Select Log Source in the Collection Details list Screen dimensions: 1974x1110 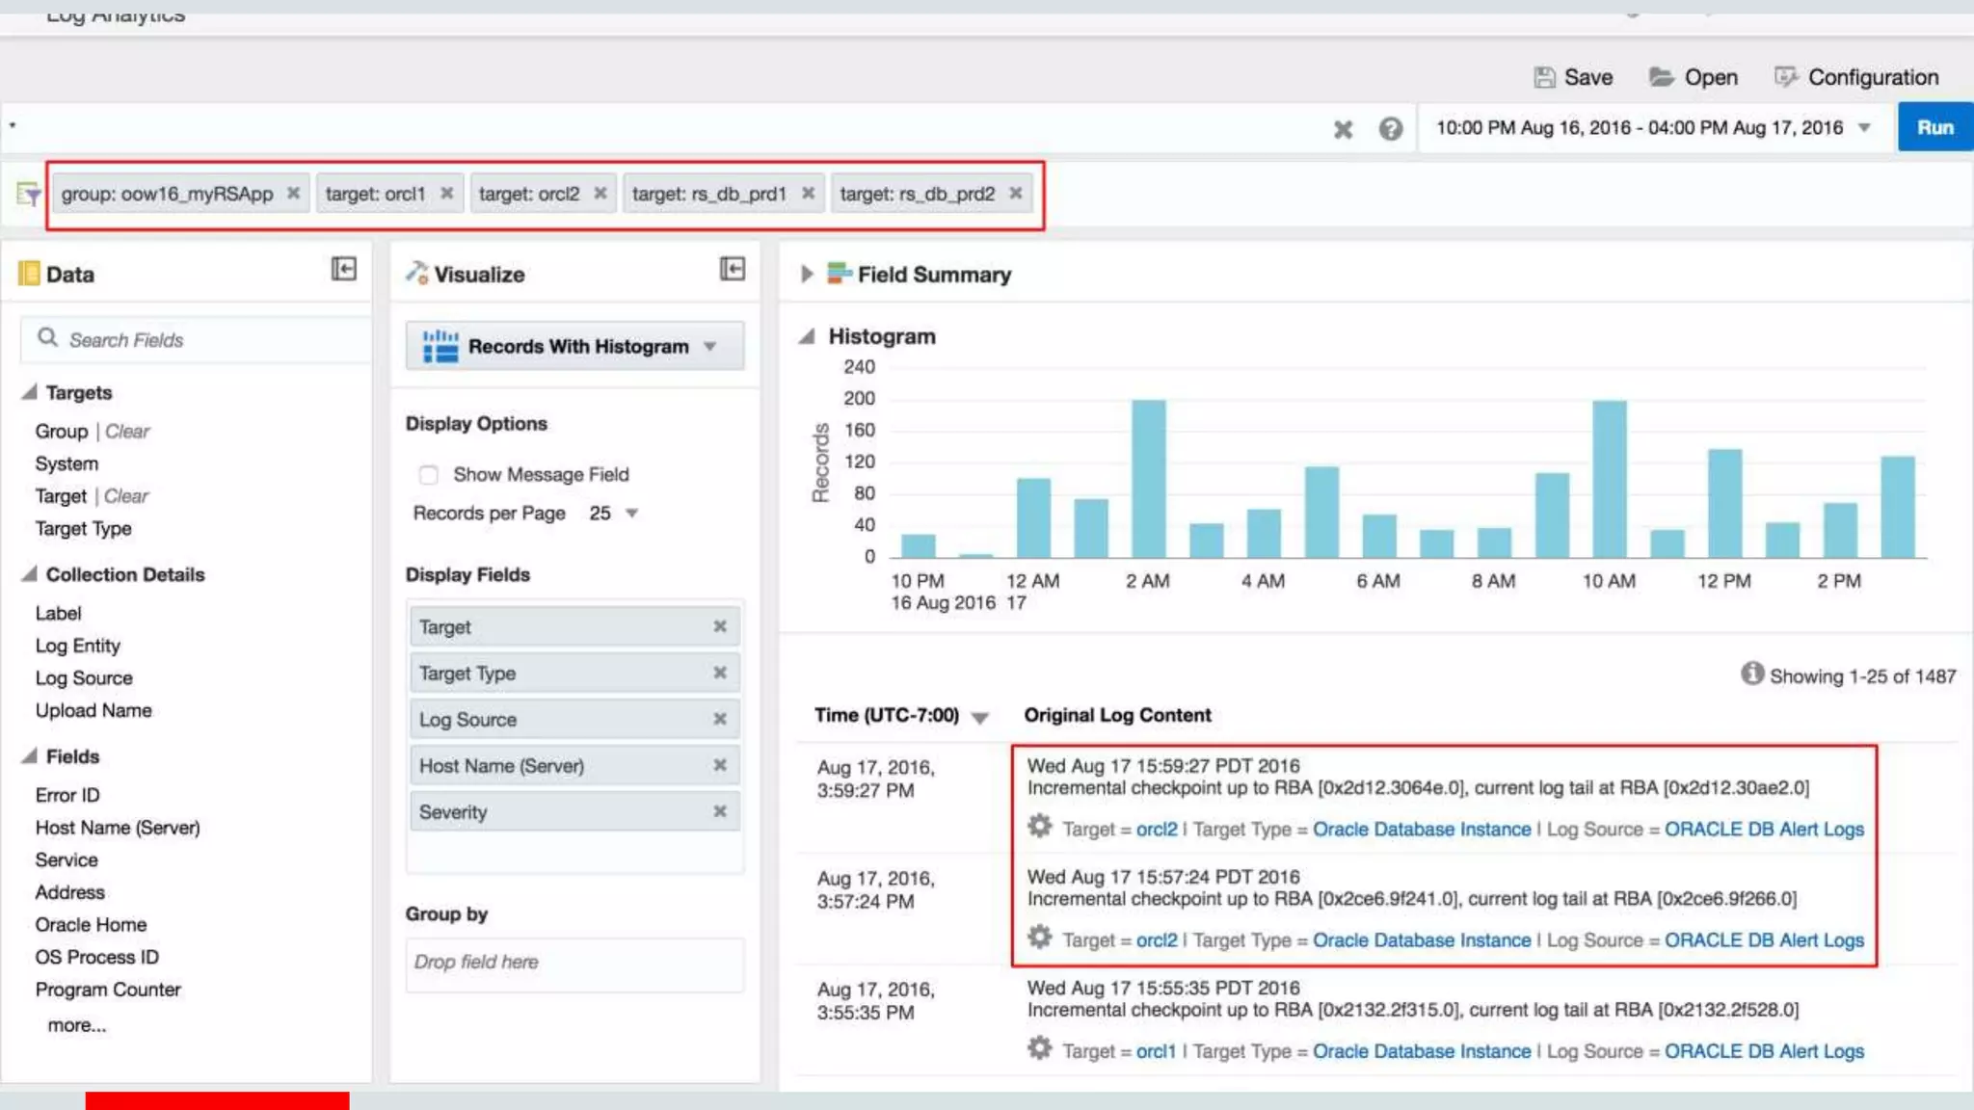point(84,678)
